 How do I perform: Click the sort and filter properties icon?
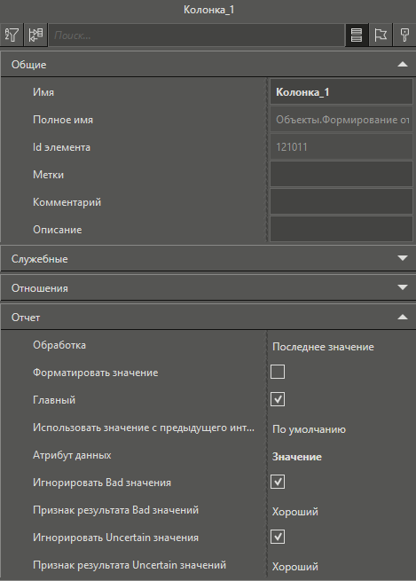tap(12, 35)
